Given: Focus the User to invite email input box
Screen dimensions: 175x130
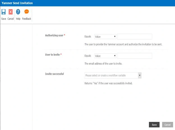Looking at the screenshot, I should tap(135, 56).
